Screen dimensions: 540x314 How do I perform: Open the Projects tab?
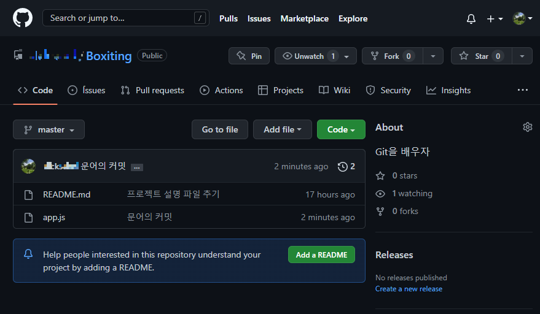281,90
